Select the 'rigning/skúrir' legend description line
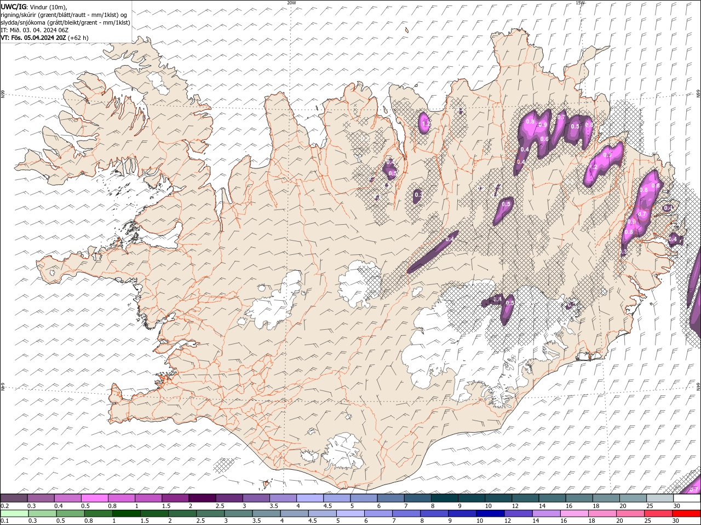701x525 pixels. (64, 15)
